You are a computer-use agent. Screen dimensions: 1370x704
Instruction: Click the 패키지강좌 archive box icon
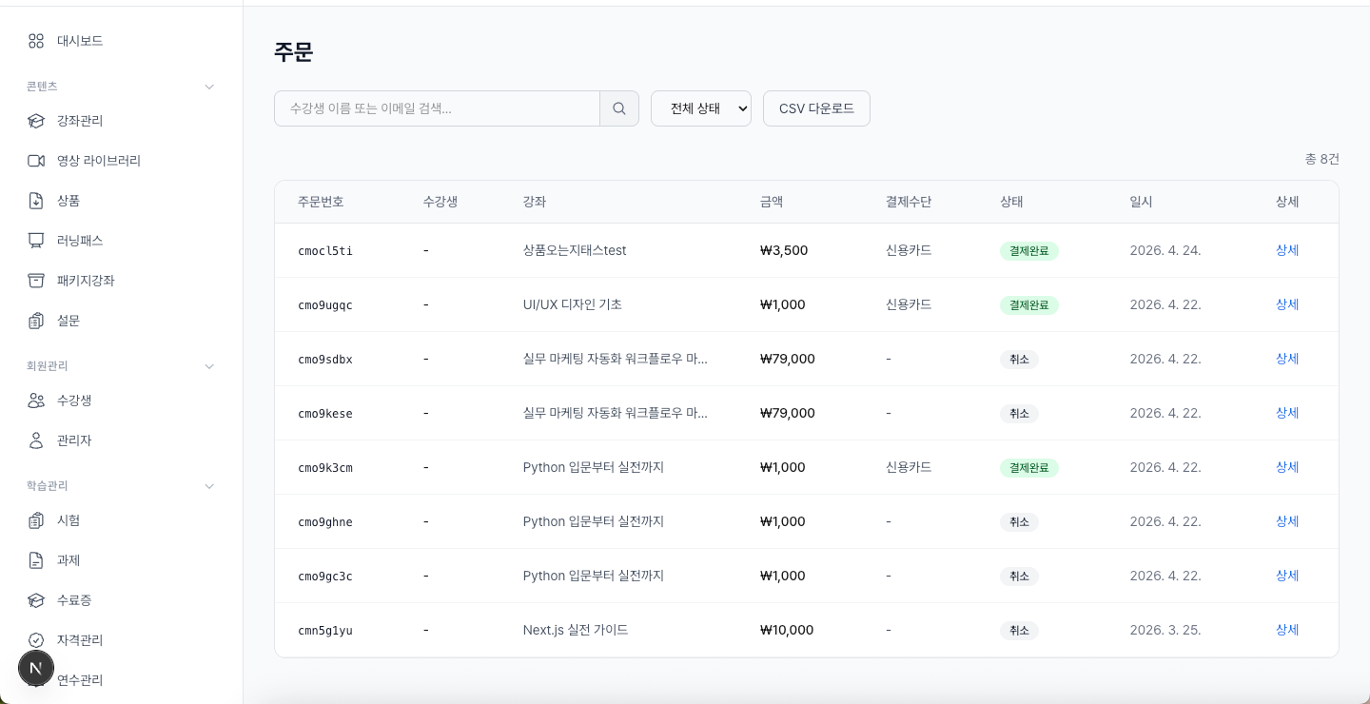(x=36, y=281)
